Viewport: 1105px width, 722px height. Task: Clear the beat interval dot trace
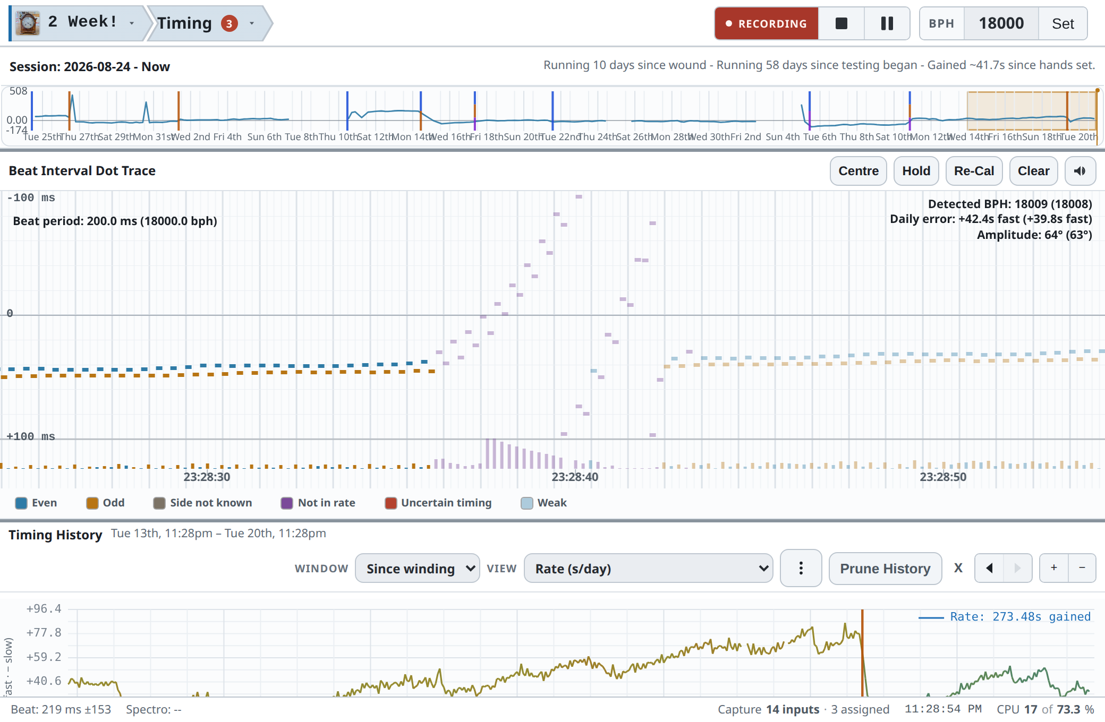(1033, 171)
